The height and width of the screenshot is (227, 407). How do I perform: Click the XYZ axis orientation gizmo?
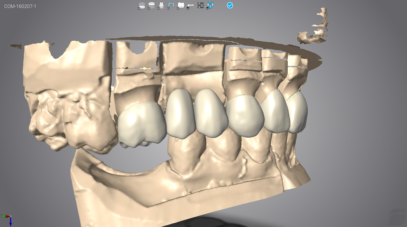point(7,220)
